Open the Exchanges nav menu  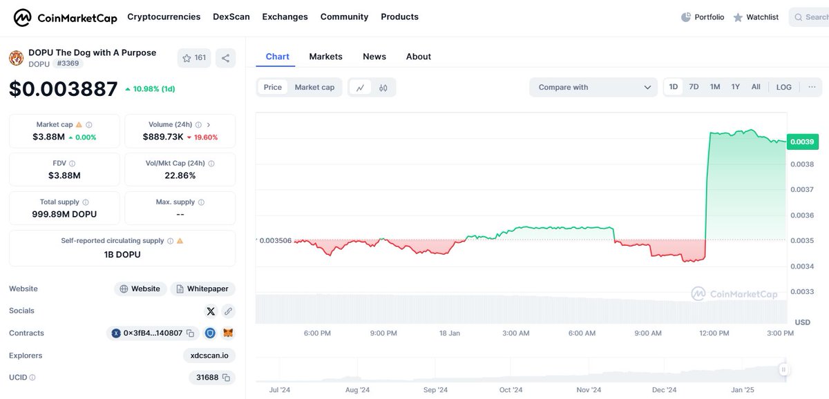click(x=285, y=17)
